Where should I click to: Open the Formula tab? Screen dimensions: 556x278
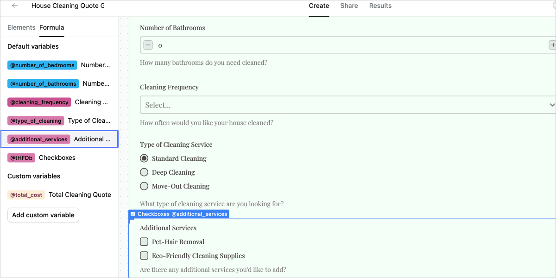pyautogui.click(x=51, y=28)
